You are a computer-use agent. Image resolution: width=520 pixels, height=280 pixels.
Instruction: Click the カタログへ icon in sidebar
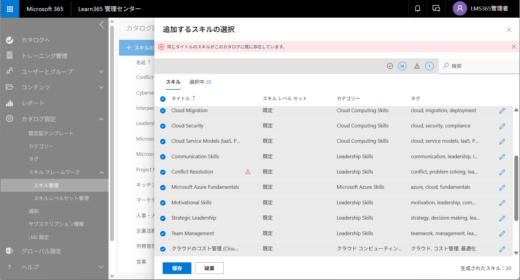(x=10, y=40)
